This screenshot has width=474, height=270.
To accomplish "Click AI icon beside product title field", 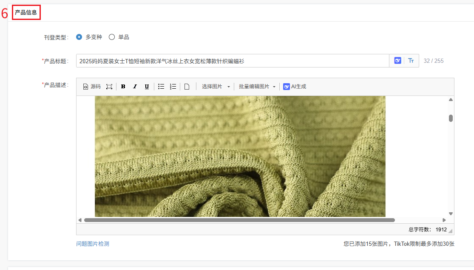I will (x=397, y=61).
